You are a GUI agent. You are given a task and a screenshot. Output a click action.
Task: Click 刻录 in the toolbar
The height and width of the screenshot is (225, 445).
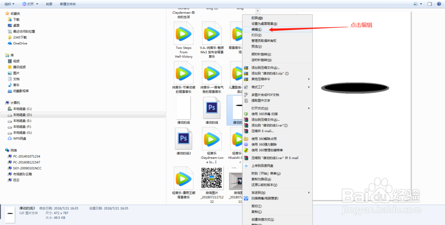click(49, 4)
